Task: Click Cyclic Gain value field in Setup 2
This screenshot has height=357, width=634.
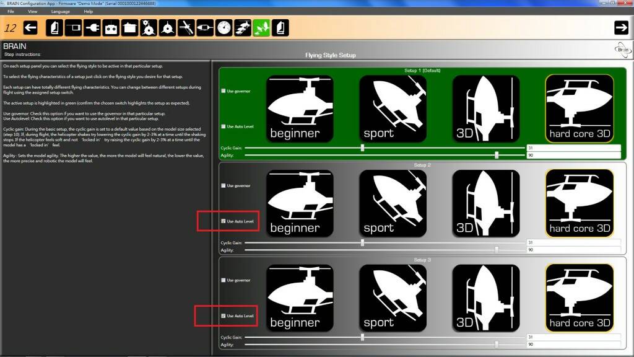Action: click(573, 242)
